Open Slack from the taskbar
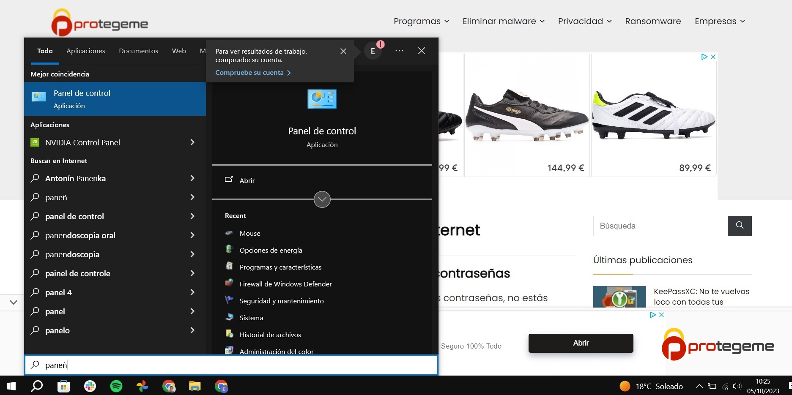Viewport: 792px width, 395px height. 90,386
